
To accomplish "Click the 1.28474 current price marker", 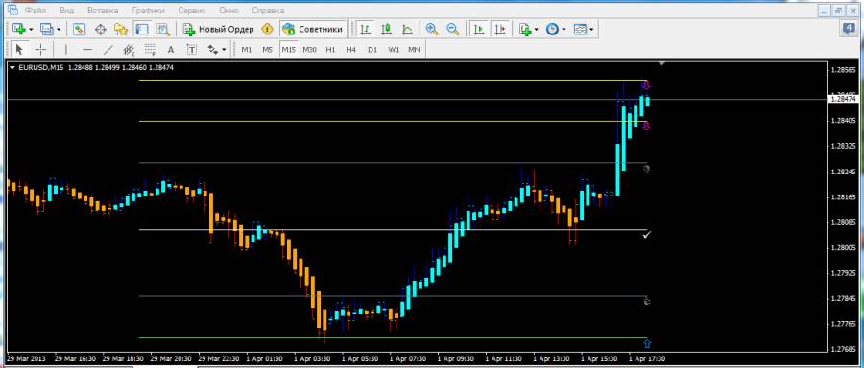I will (843, 99).
